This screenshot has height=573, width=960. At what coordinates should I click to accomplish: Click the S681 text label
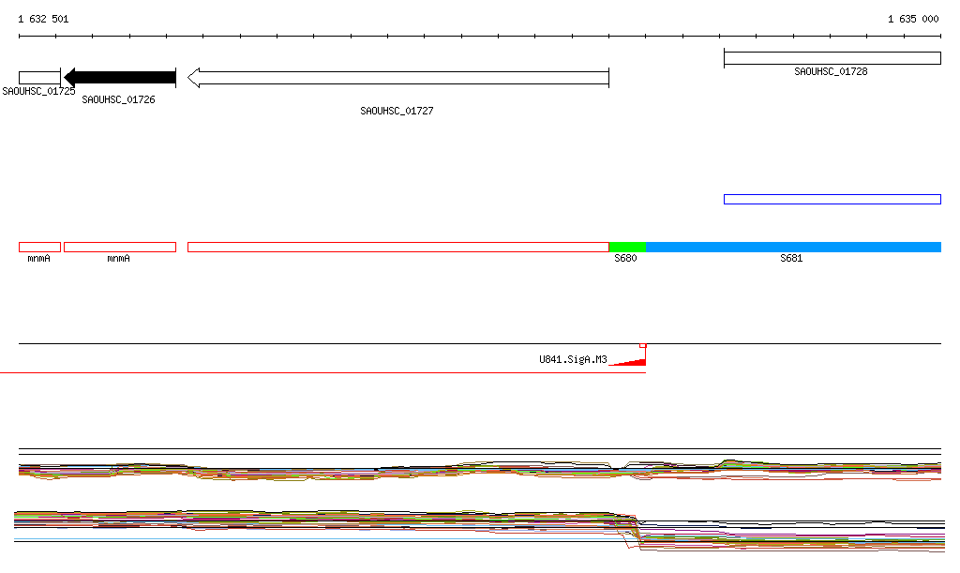pos(791,259)
